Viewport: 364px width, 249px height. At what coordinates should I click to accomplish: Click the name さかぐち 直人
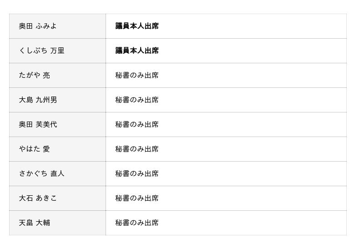[x=41, y=174]
